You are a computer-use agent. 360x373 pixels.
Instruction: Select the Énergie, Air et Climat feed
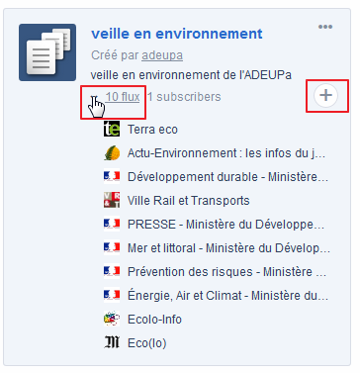(227, 296)
